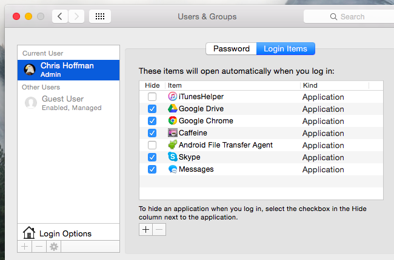Click the iTunesHelper app icon

(x=172, y=97)
